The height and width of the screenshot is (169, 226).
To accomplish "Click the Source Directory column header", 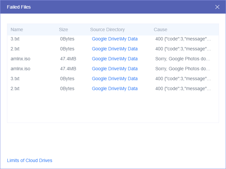I will pos(107,29).
